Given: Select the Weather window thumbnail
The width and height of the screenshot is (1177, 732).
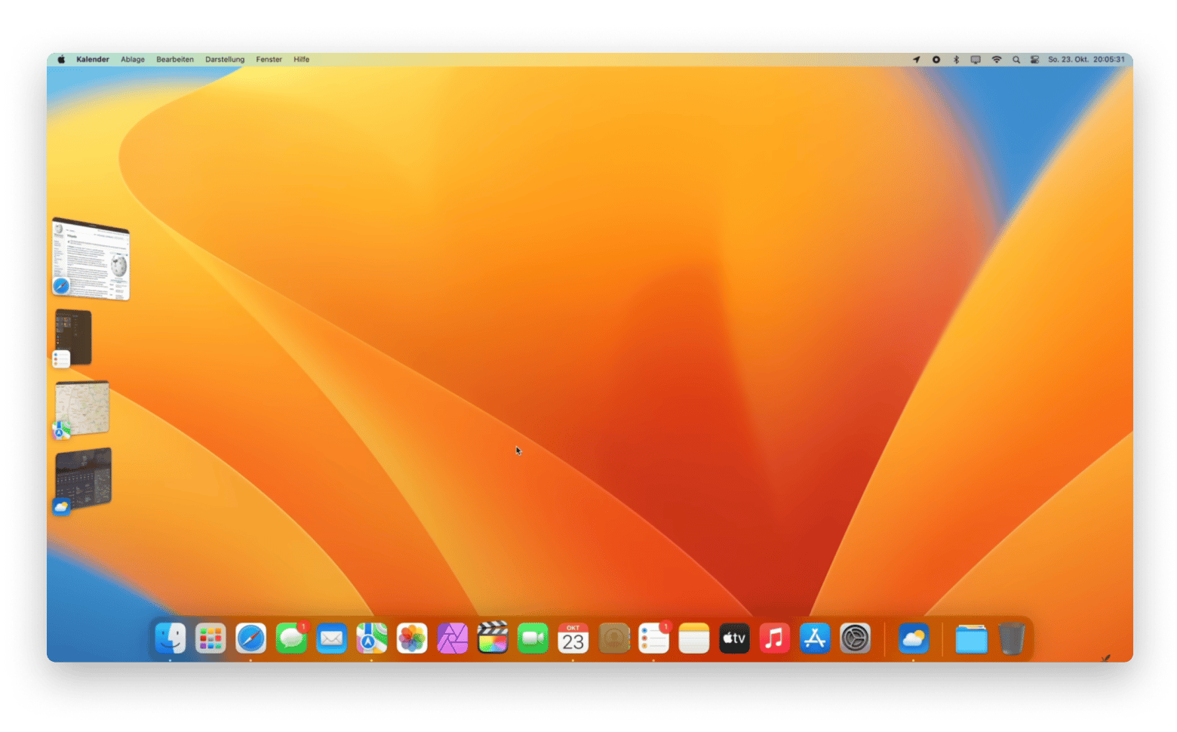Looking at the screenshot, I should pos(83,480).
